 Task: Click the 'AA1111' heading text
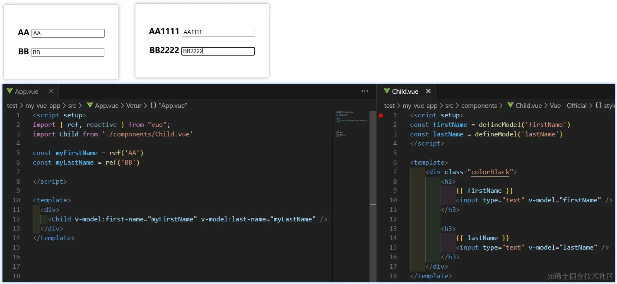coord(164,32)
